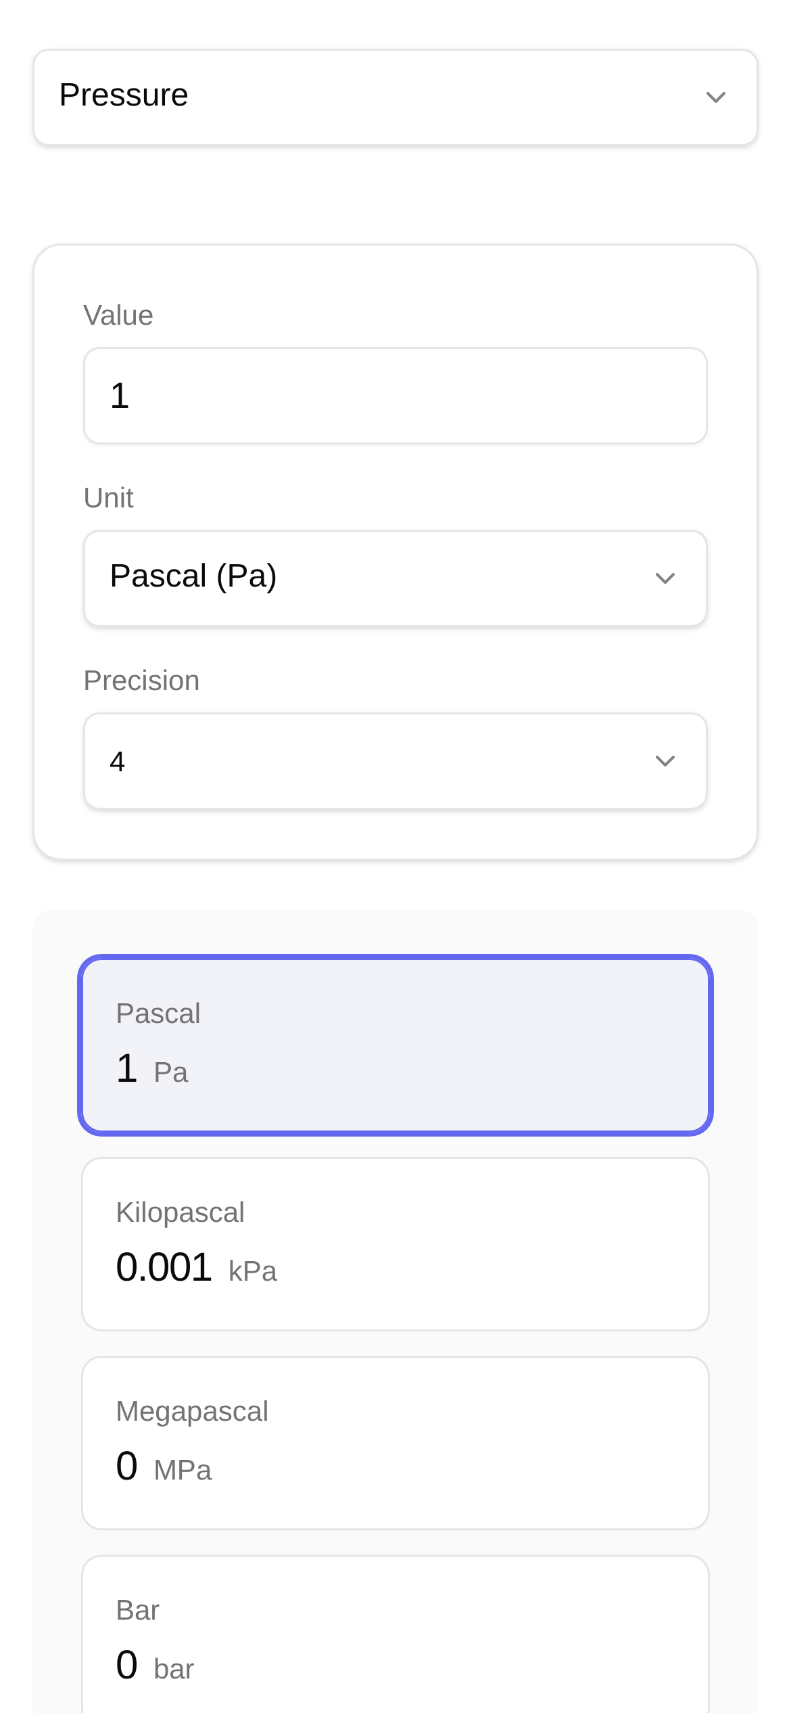Screen dimensions: 791x1713
Task: Click the MPa unit symbol
Action: pos(183,1471)
